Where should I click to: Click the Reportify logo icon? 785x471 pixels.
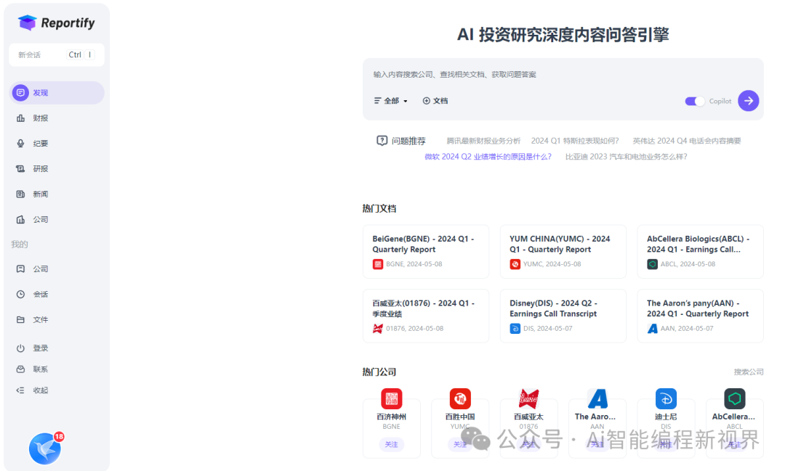(x=27, y=22)
